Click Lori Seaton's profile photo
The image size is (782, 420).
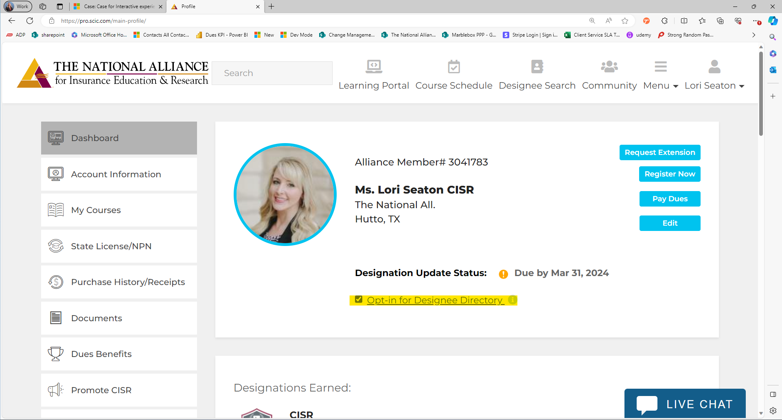pyautogui.click(x=285, y=194)
